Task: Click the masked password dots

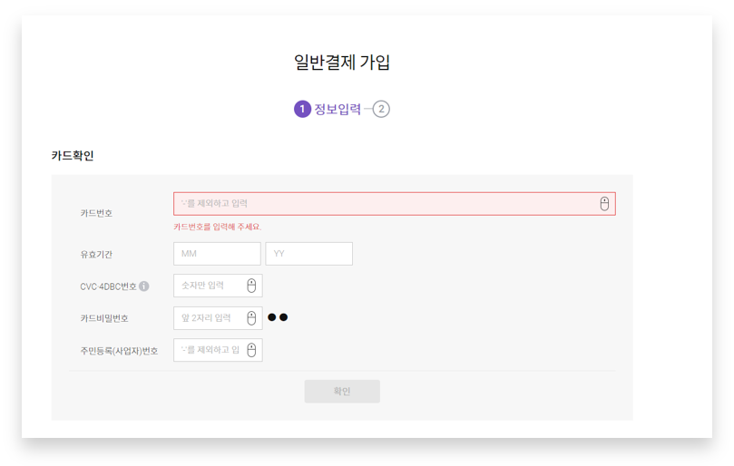Action: click(x=278, y=317)
